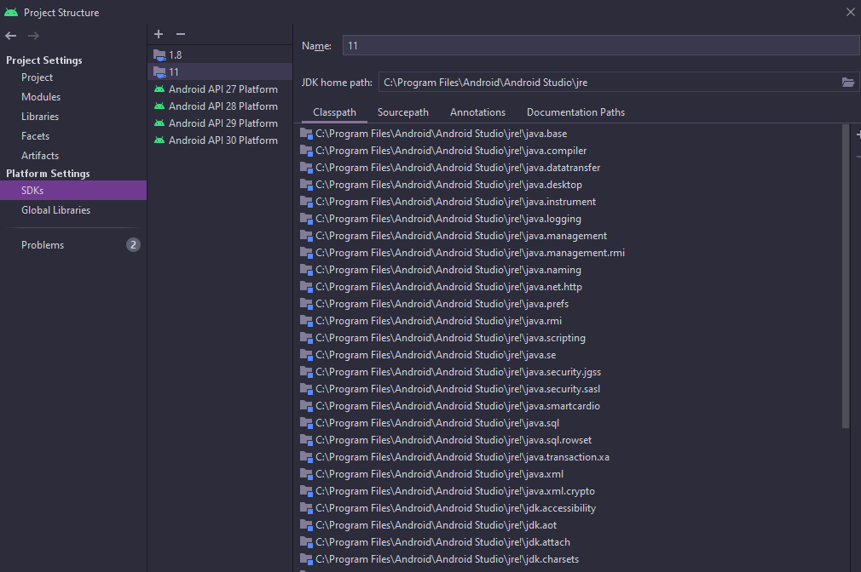Add a new SDK with plus icon
The image size is (861, 572).
(159, 34)
